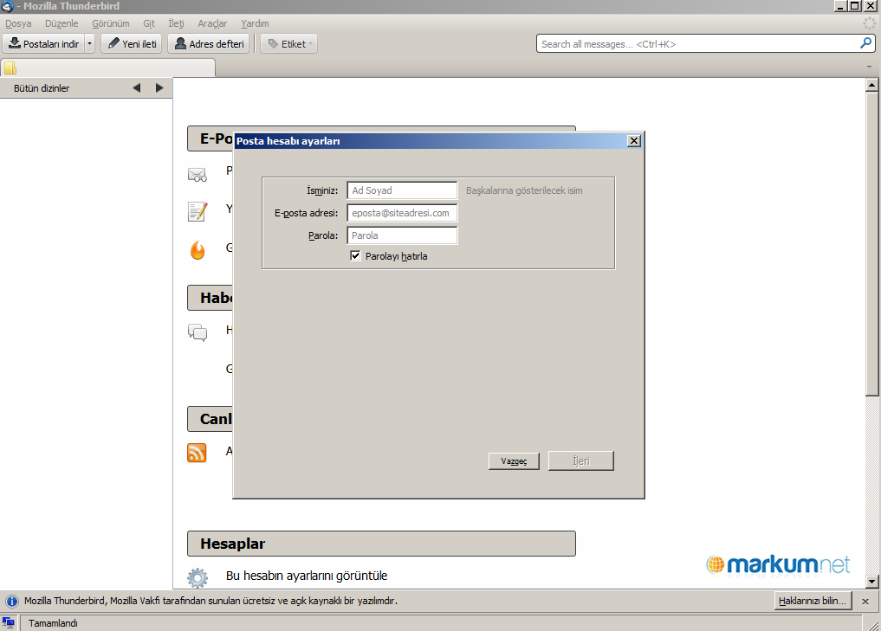This screenshot has width=881, height=631.
Task: Open the Görünüm menu
Action: click(x=111, y=23)
